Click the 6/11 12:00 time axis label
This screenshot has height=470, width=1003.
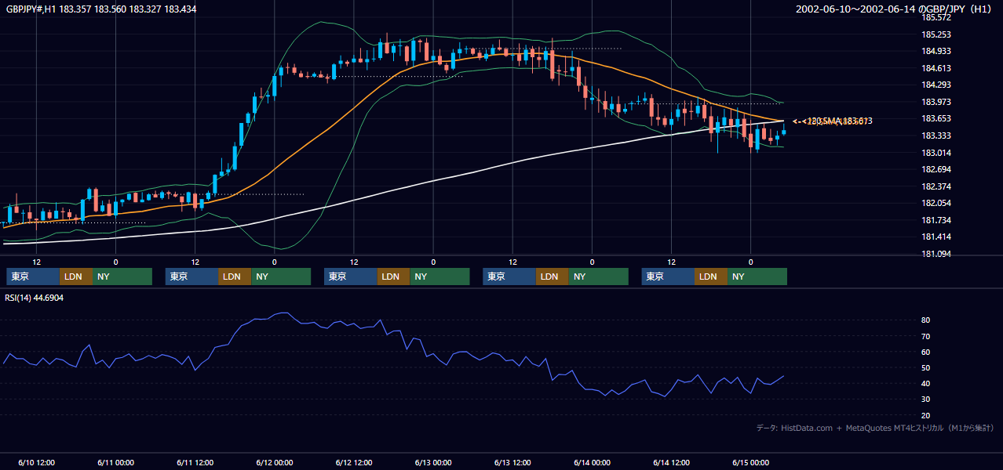point(195,462)
